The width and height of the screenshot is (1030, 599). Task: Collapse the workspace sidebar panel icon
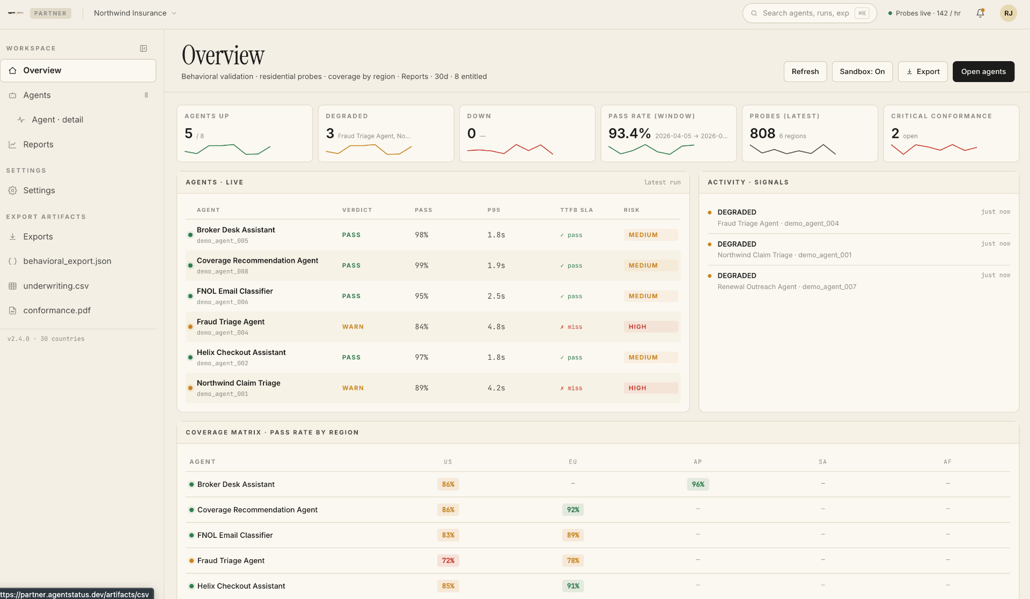pos(143,48)
